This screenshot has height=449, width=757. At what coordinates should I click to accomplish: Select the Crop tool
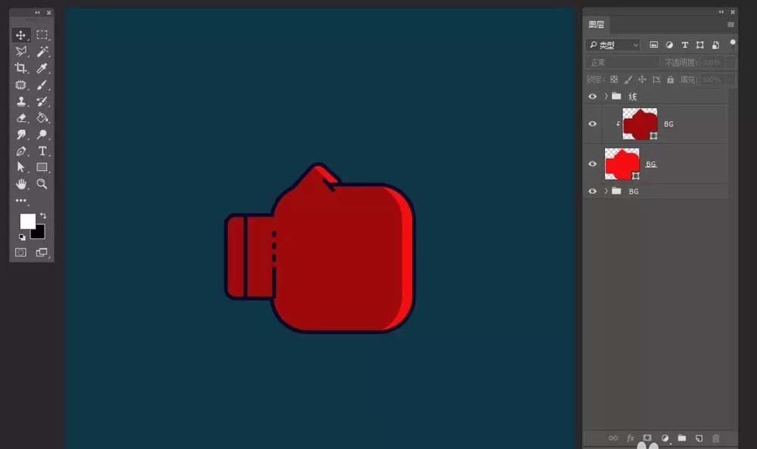click(x=20, y=67)
